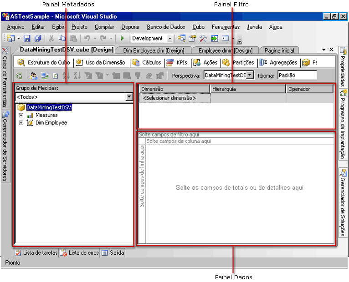Click the Idioma field
Image resolution: width=349 pixels, height=282 pixels.
[297, 75]
